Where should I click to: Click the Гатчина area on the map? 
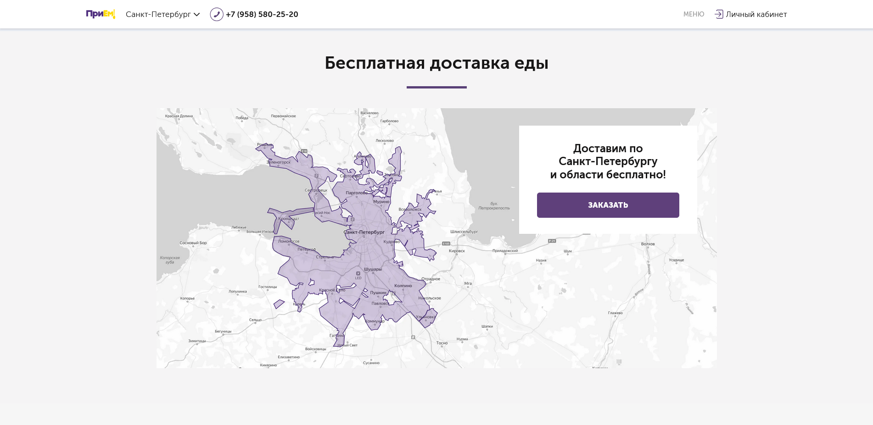point(337,336)
